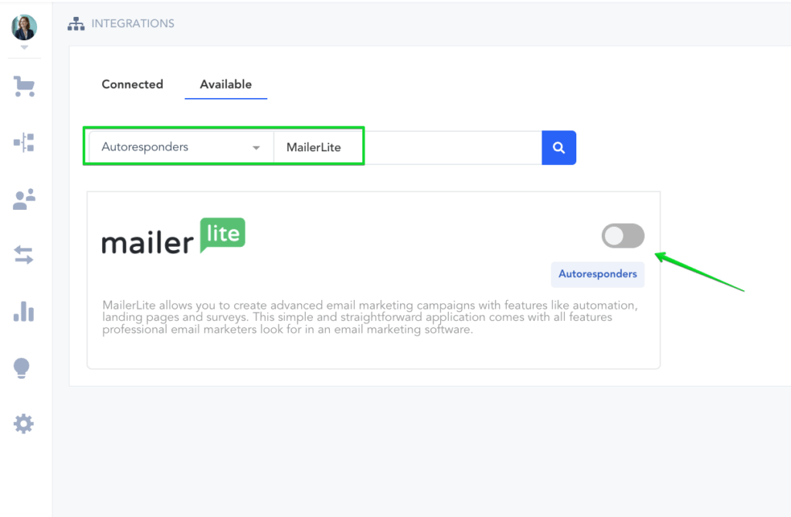This screenshot has width=791, height=517.
Task: Switch to the Connected tab
Action: 132,84
